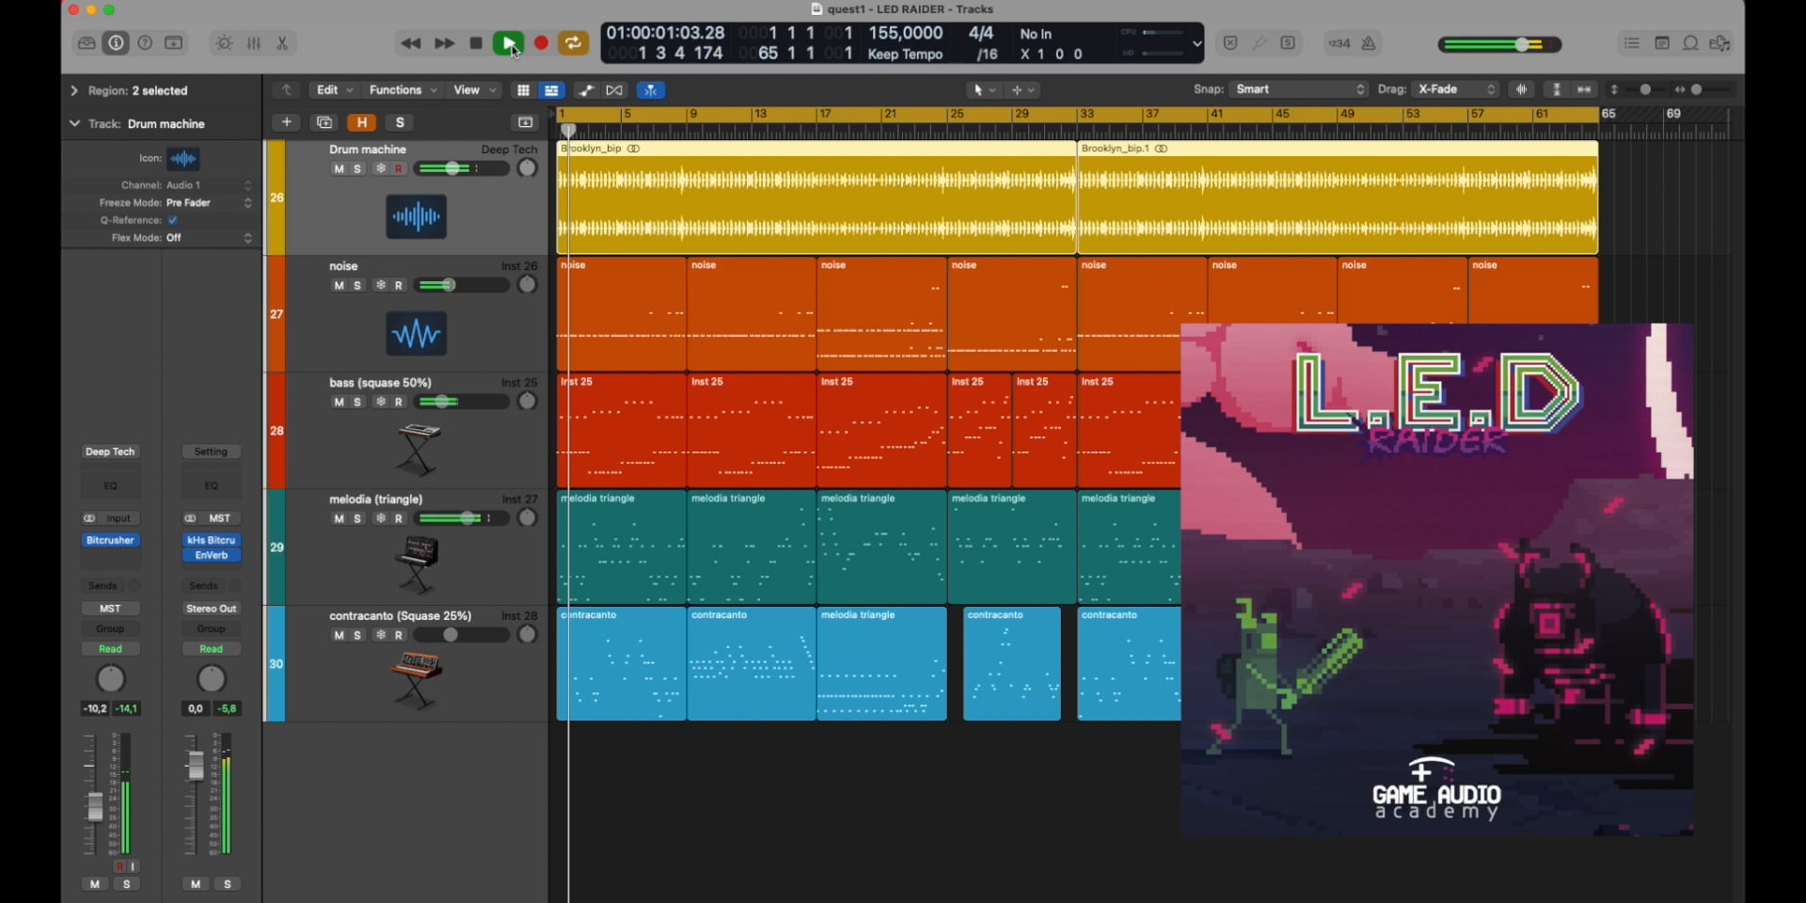
Task: Open the secondary tool menu
Action: pyautogui.click(x=1022, y=90)
